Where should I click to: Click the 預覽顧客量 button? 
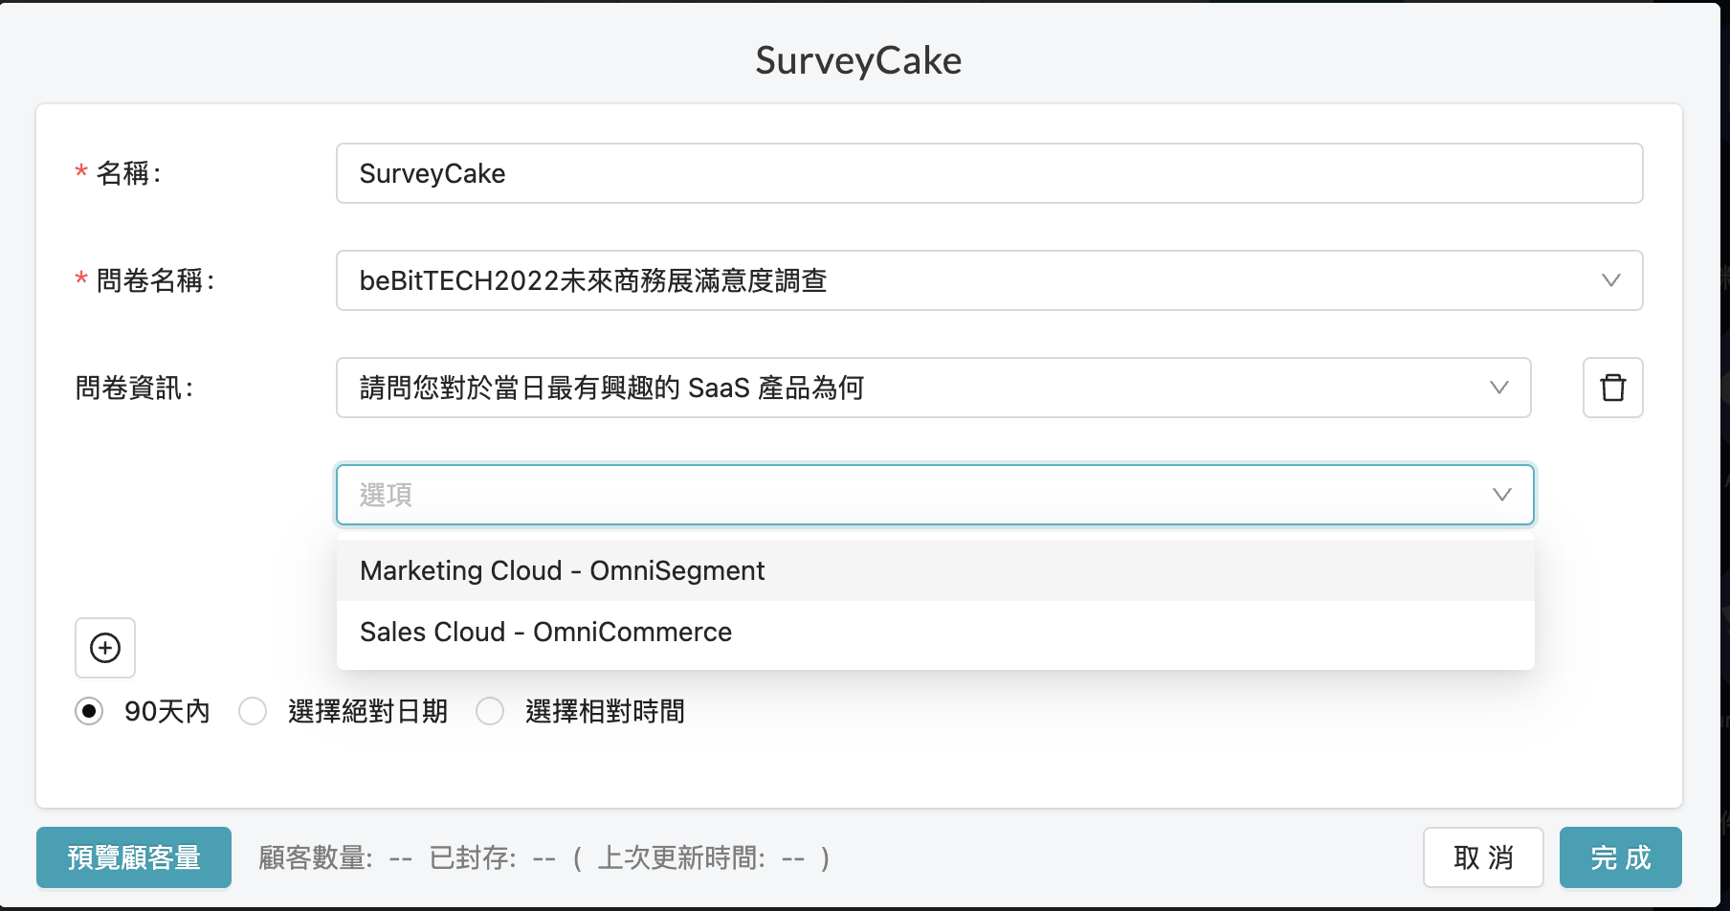pos(133,857)
